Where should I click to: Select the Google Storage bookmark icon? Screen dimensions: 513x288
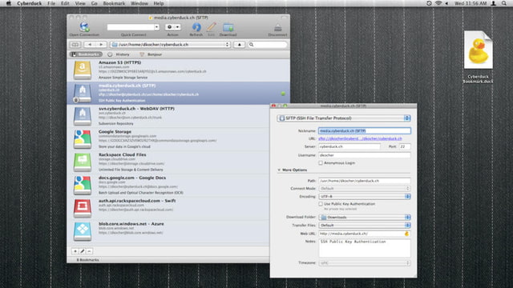click(x=83, y=139)
